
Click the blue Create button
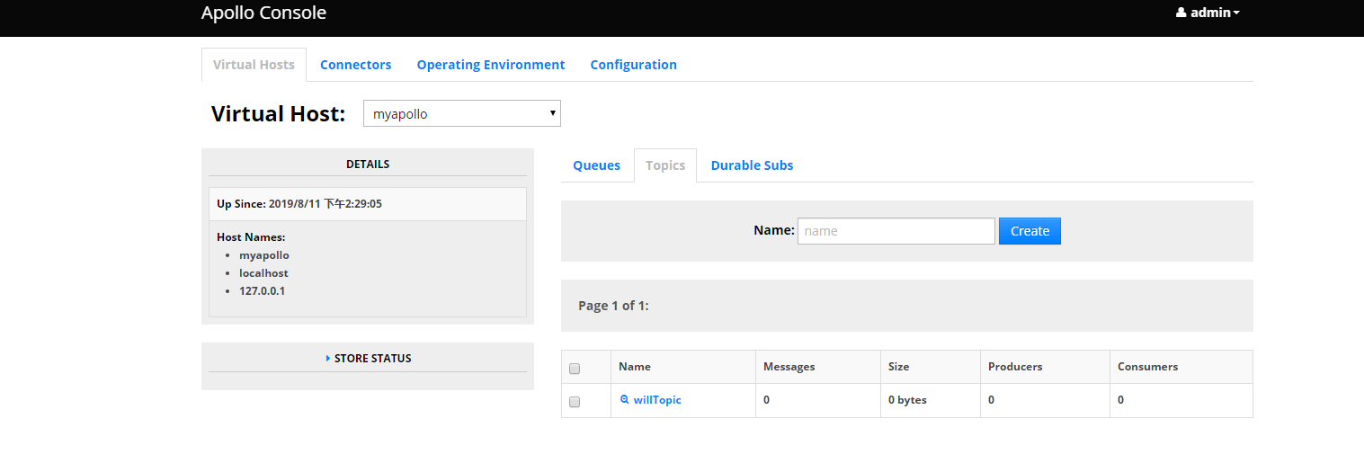tap(1030, 231)
